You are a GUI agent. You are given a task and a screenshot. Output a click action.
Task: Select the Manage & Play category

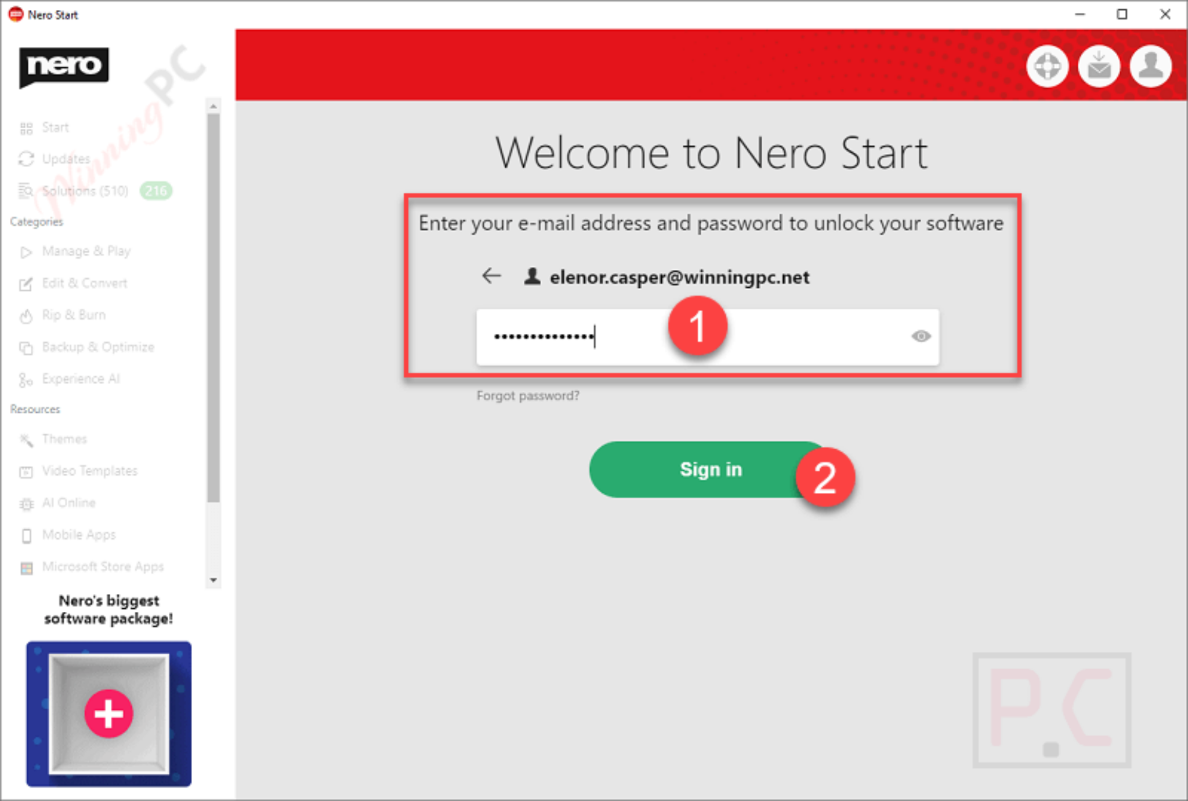point(86,251)
